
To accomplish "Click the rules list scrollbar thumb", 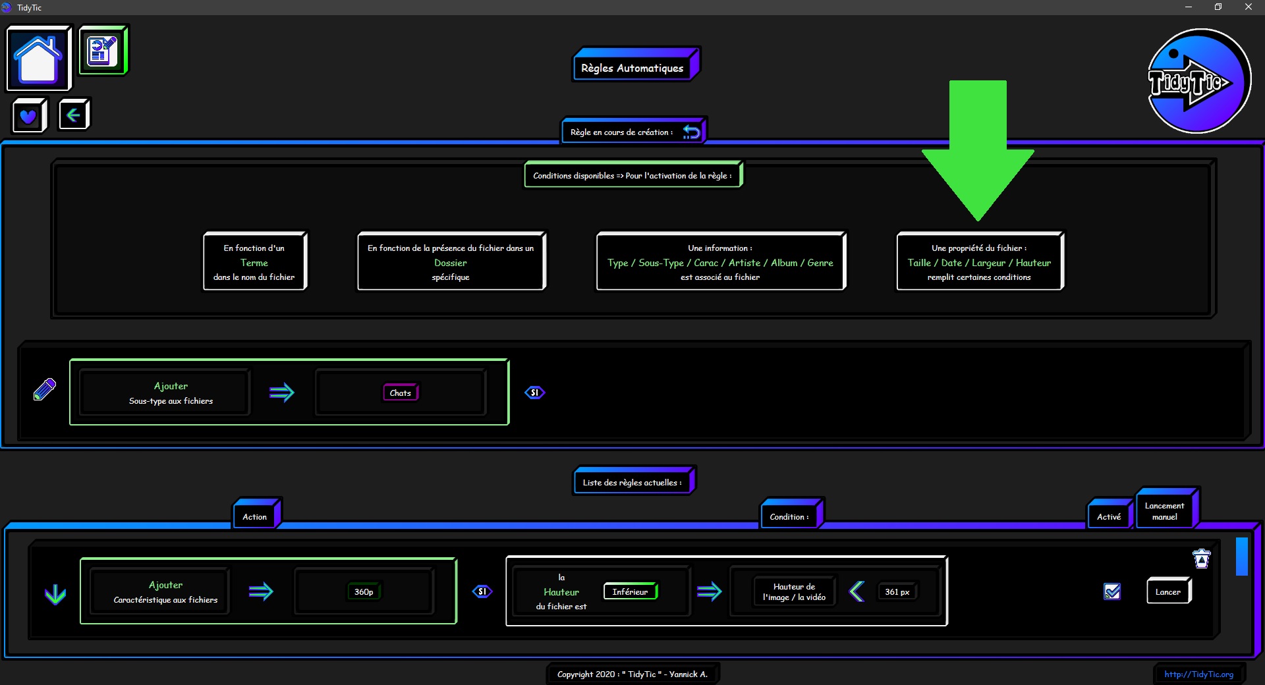I will [1242, 557].
